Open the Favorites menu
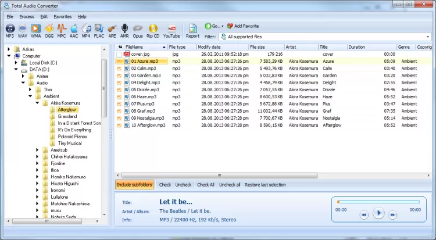This screenshot has height=240, width=436. [63, 16]
